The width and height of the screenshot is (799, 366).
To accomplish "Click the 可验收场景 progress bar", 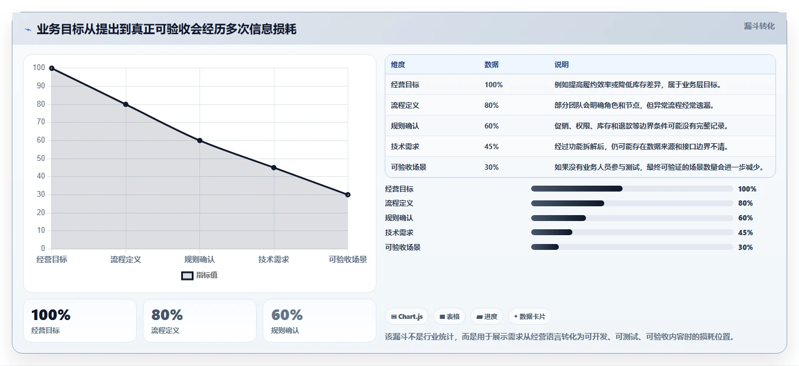I will point(632,248).
